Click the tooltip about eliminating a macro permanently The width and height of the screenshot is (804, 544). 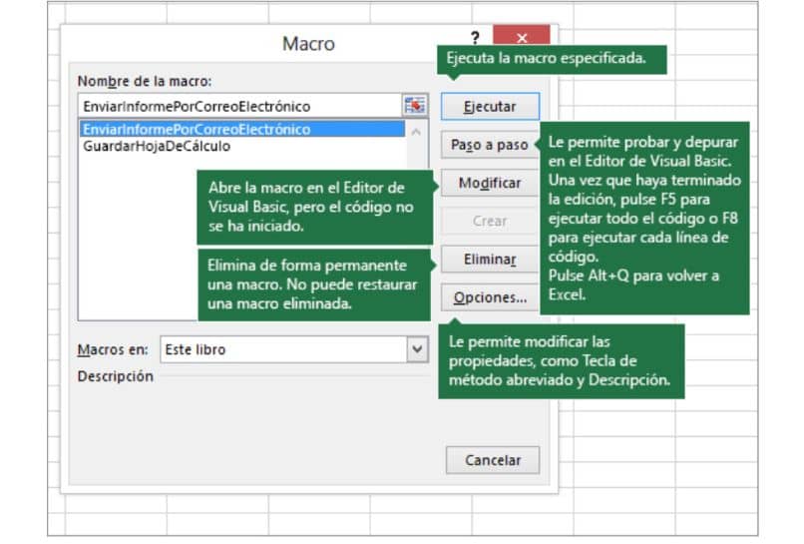pos(314,284)
